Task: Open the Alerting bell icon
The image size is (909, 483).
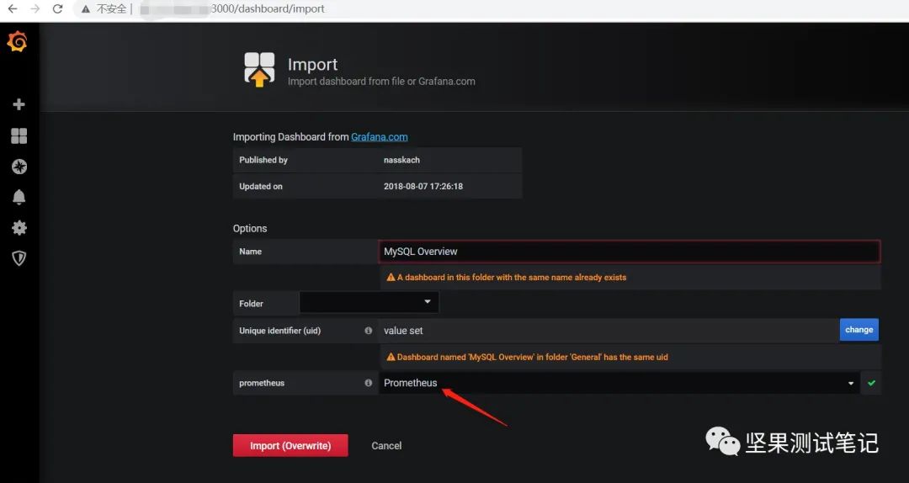Action: pos(19,197)
